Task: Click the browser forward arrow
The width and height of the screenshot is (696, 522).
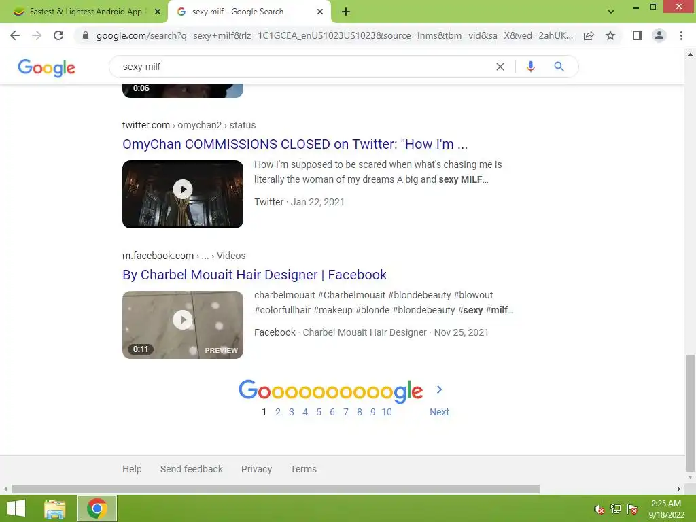Action: [x=37, y=35]
